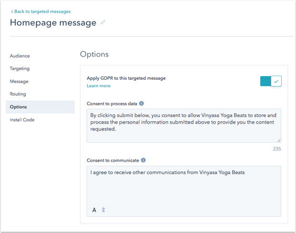This screenshot has width=296, height=233.
Task: Open the Learn more link
Action: click(x=98, y=86)
